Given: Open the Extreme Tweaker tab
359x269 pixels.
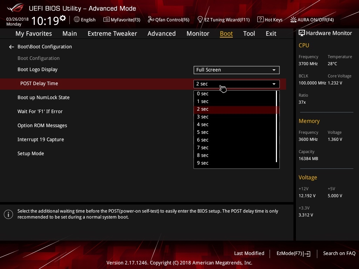Looking at the screenshot, I should click(112, 34).
